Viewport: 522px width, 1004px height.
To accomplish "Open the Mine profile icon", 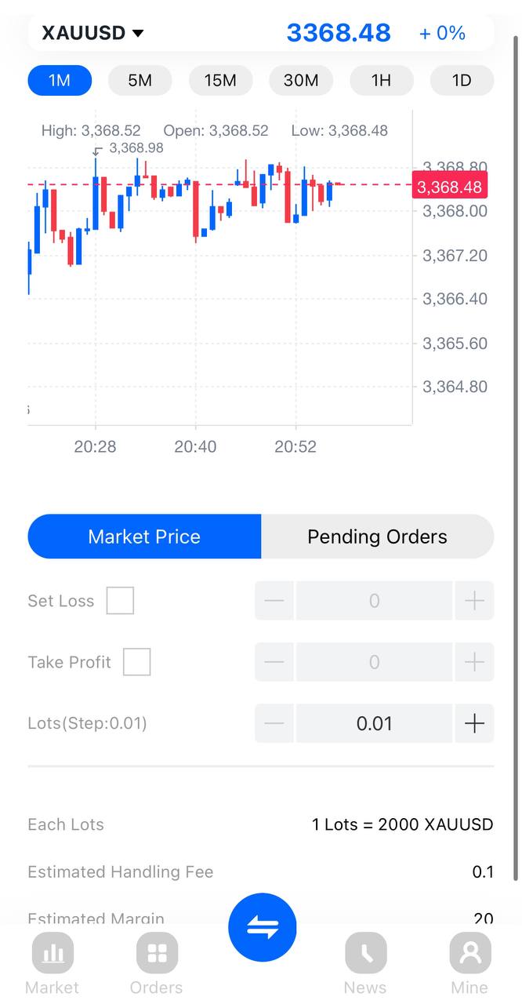I will click(469, 952).
